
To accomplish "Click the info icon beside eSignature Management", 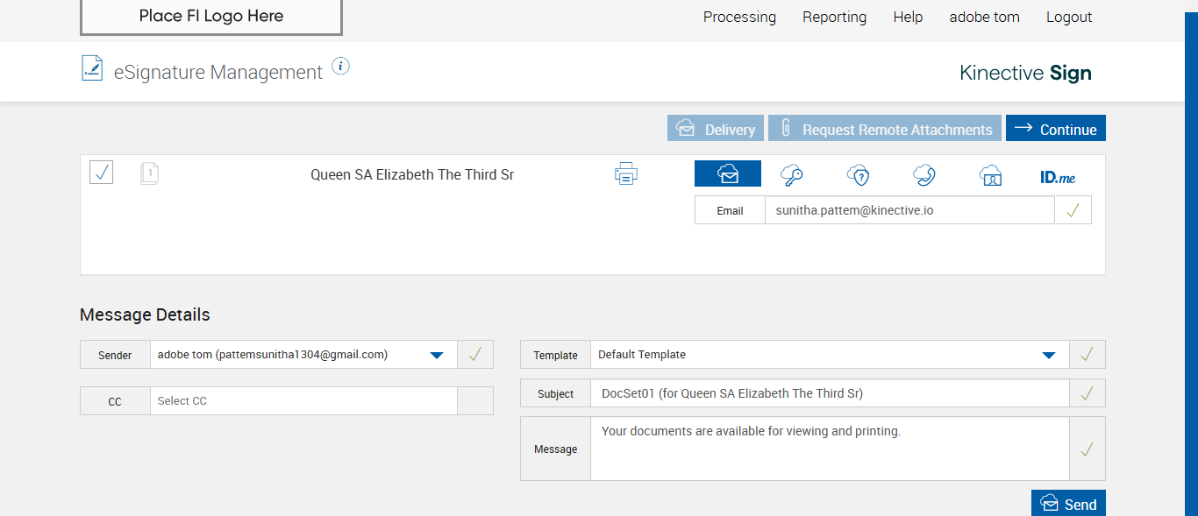I will coord(340,67).
